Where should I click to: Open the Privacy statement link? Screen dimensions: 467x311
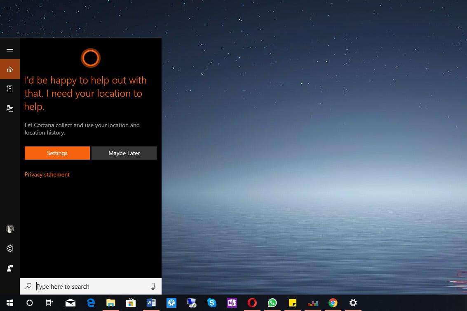point(47,174)
